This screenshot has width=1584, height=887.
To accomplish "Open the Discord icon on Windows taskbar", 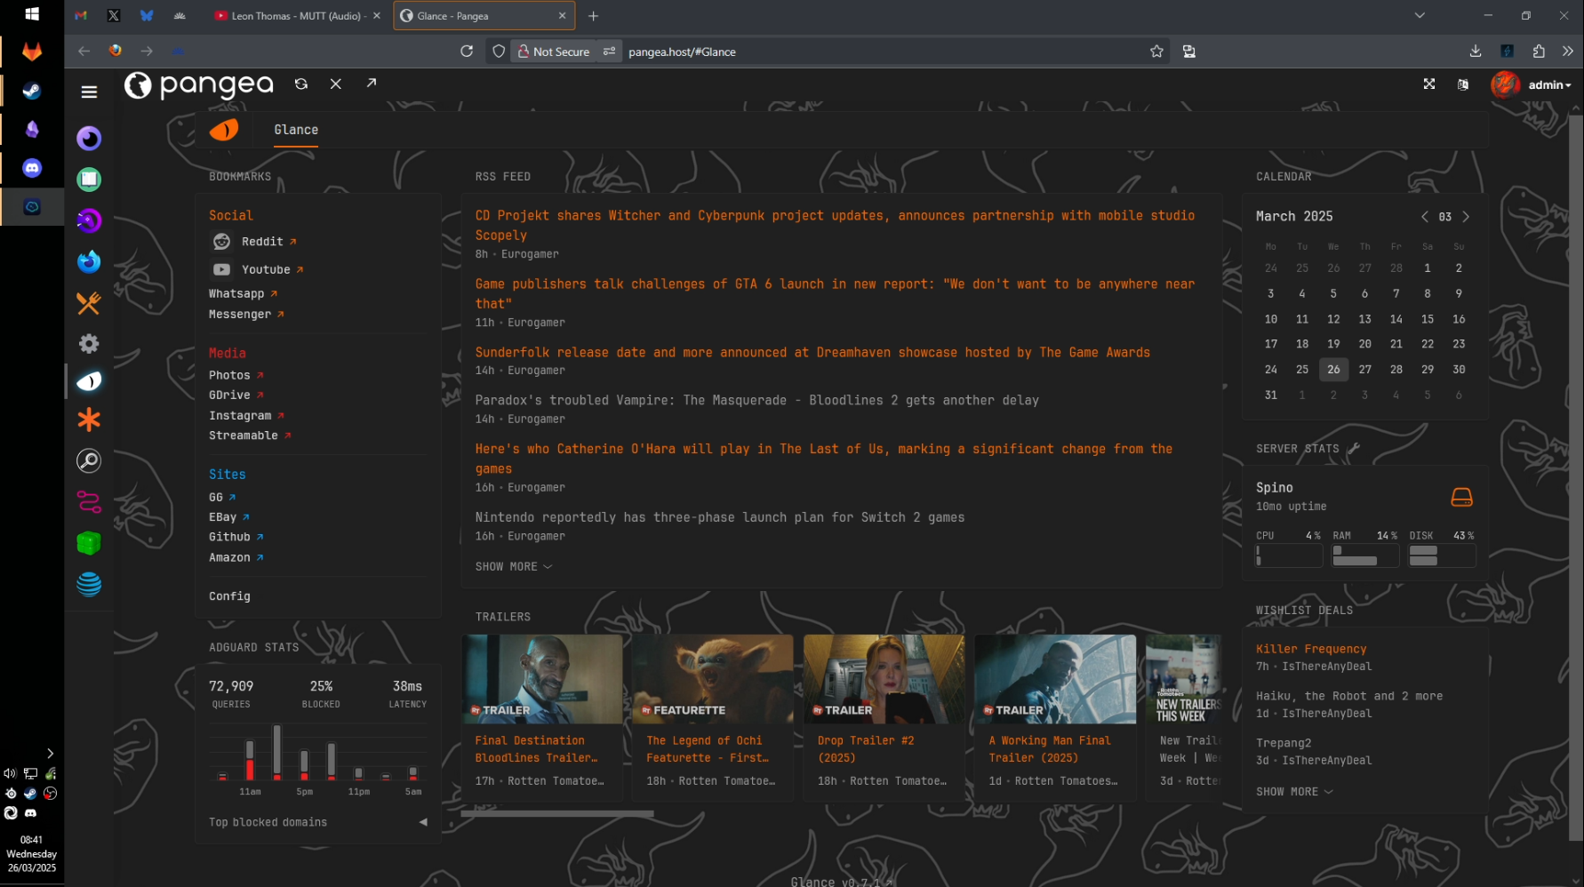I will [x=32, y=168].
